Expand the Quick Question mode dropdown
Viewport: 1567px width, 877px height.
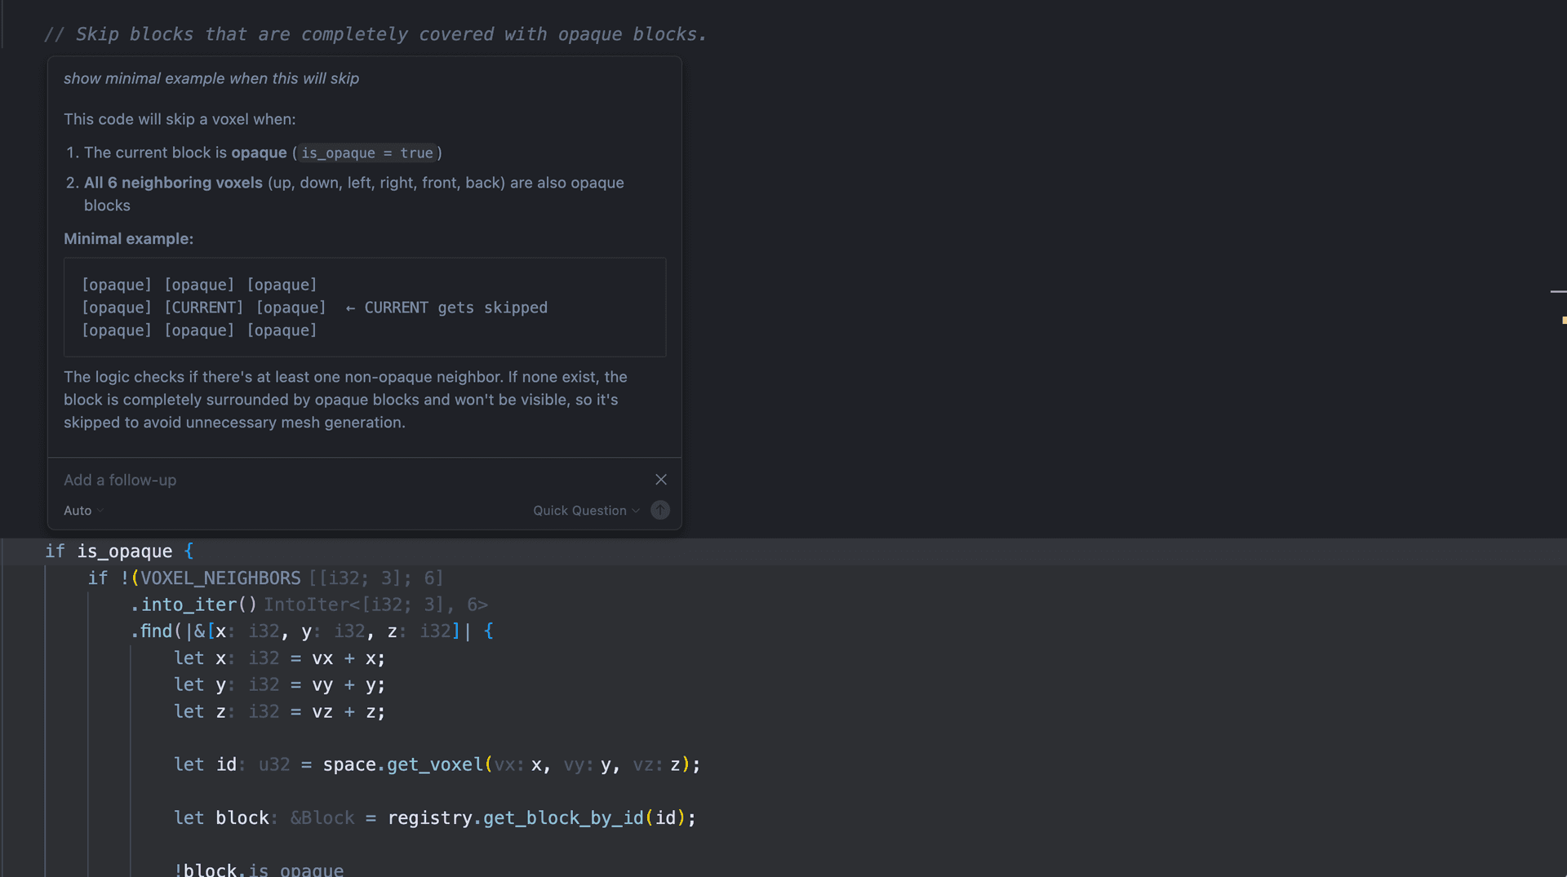pyautogui.click(x=586, y=511)
